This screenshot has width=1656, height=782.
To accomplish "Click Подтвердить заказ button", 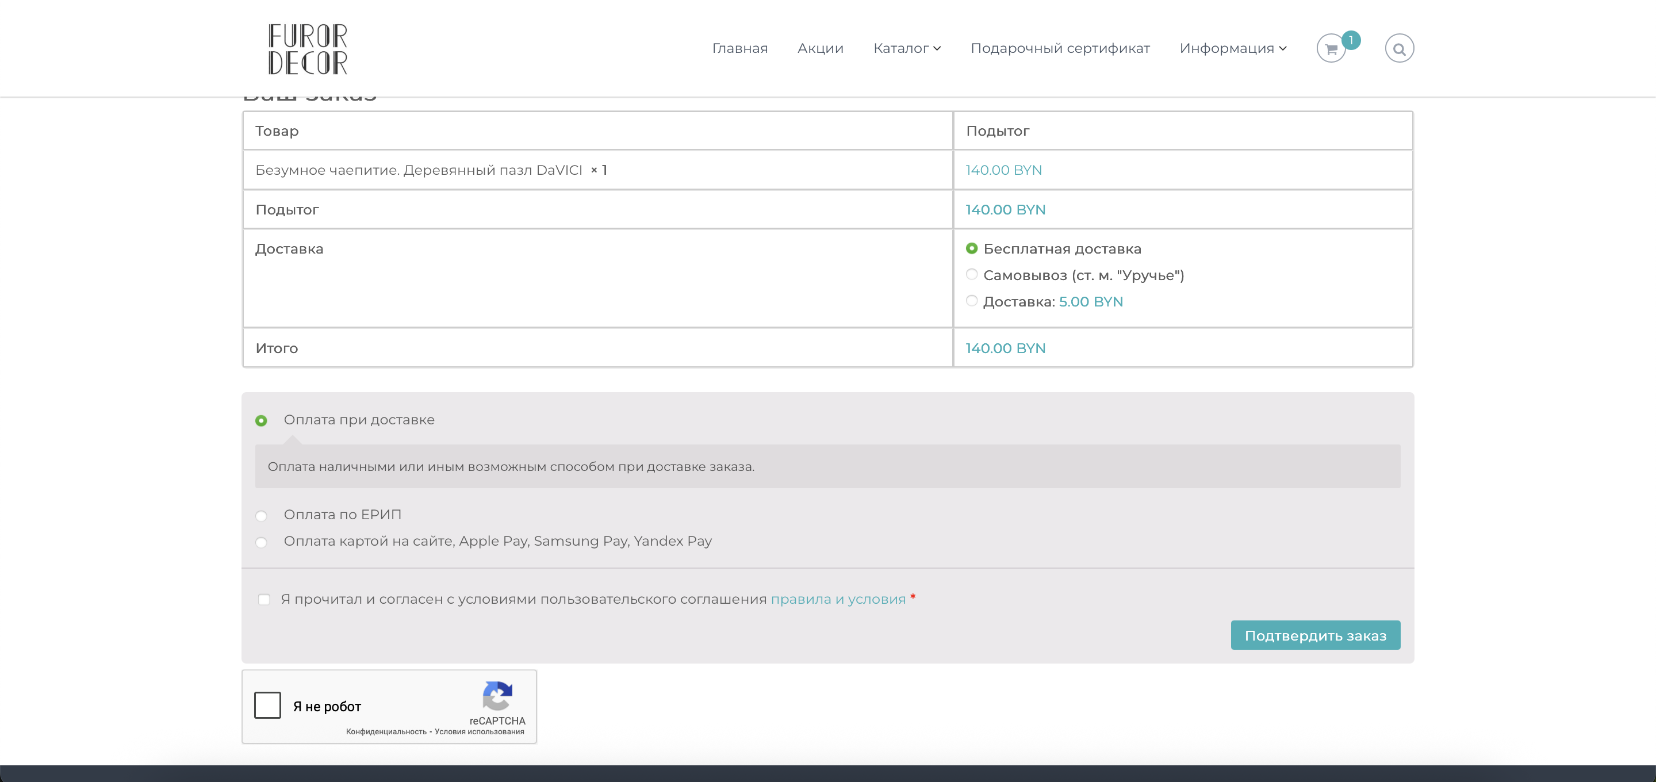I will [x=1315, y=635].
